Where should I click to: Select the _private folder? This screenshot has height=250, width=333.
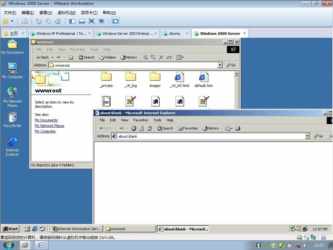click(106, 80)
